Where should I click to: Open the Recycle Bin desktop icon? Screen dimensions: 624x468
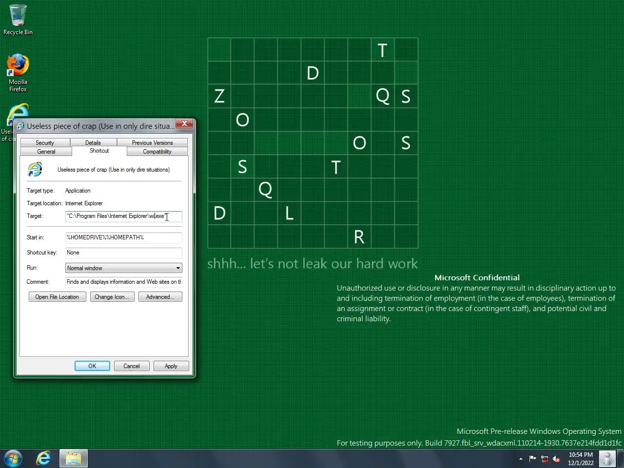point(18,19)
